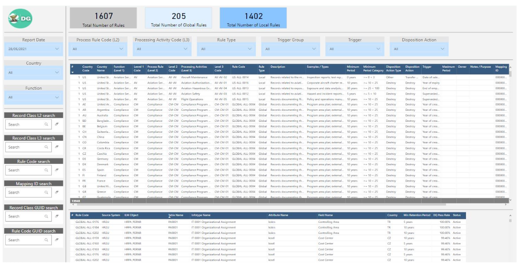This screenshot has height=269, width=528.
Task: Clear the Record Class L3 search with eraser
Action: point(57,147)
